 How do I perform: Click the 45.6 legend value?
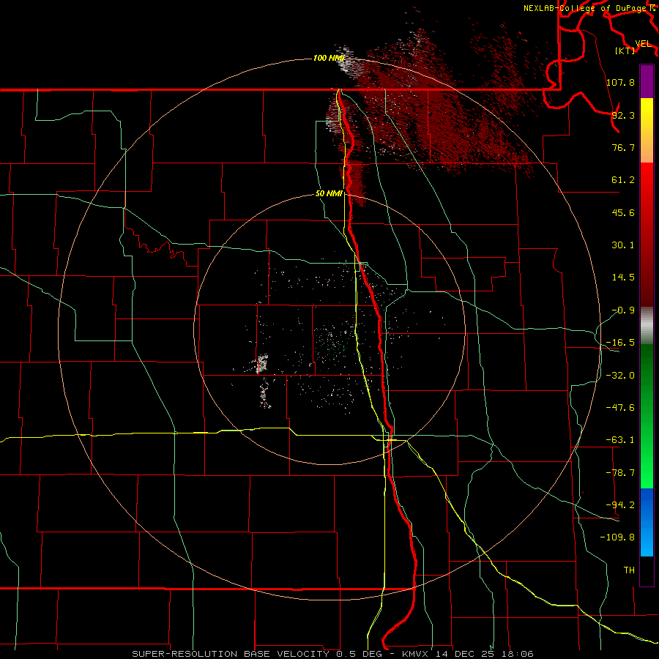pos(623,212)
